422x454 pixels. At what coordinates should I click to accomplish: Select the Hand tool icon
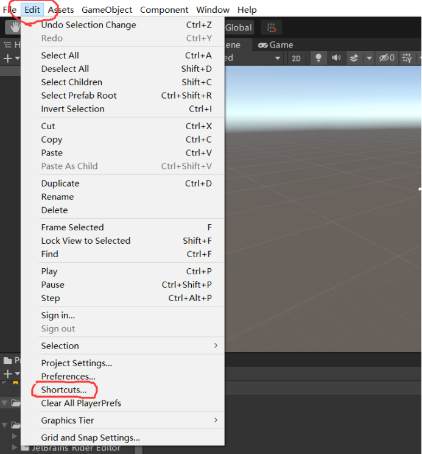13,27
